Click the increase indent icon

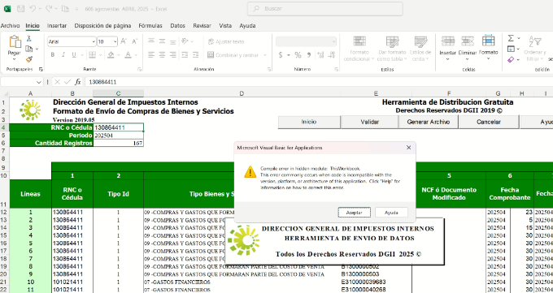[195, 55]
